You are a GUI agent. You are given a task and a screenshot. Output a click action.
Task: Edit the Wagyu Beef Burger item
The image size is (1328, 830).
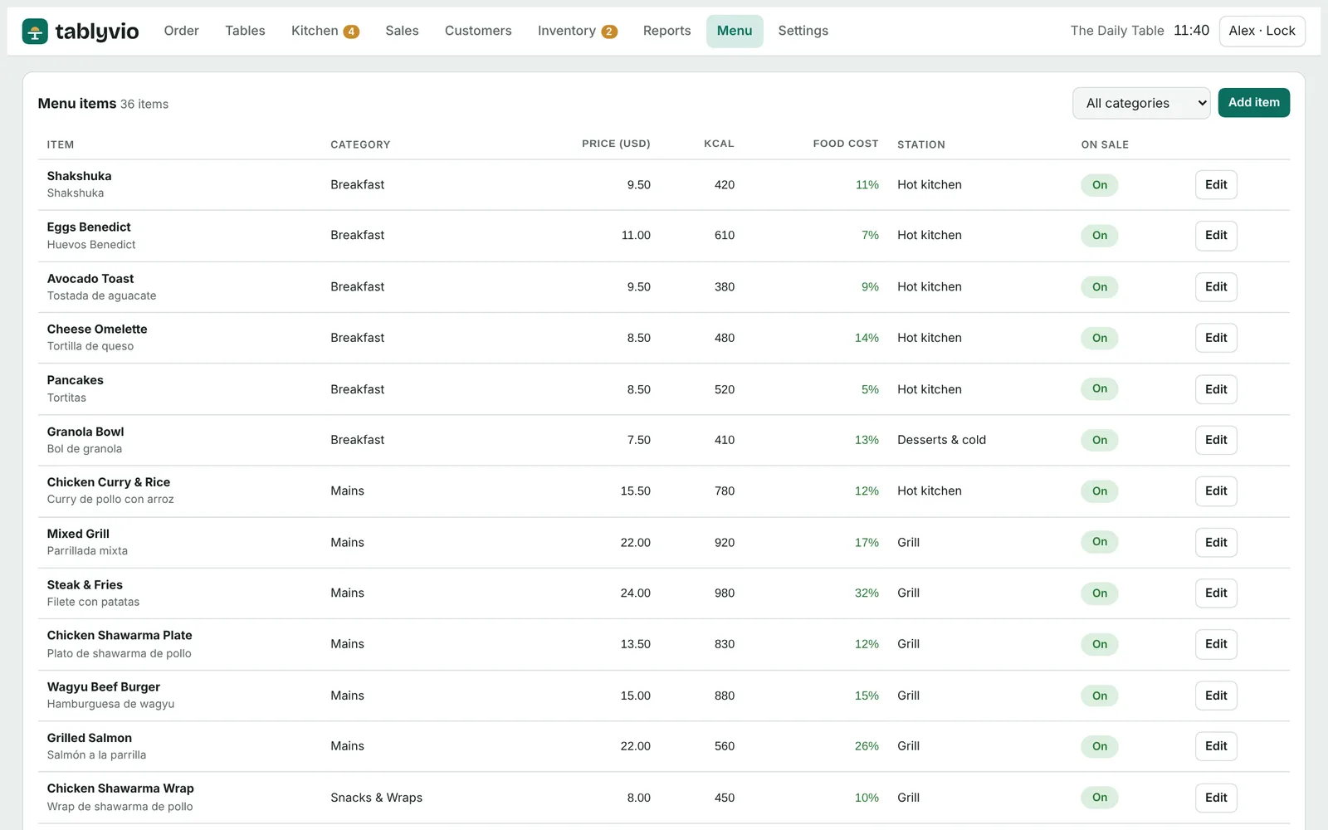tap(1216, 696)
